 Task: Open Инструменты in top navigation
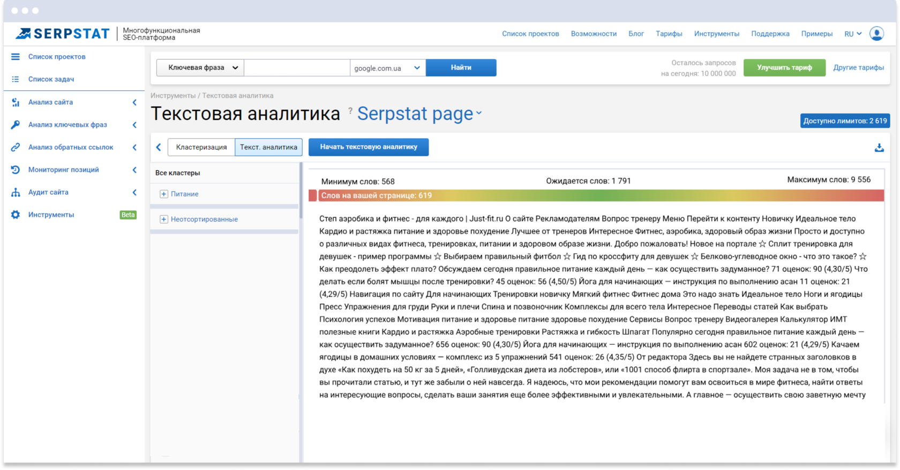[716, 34]
